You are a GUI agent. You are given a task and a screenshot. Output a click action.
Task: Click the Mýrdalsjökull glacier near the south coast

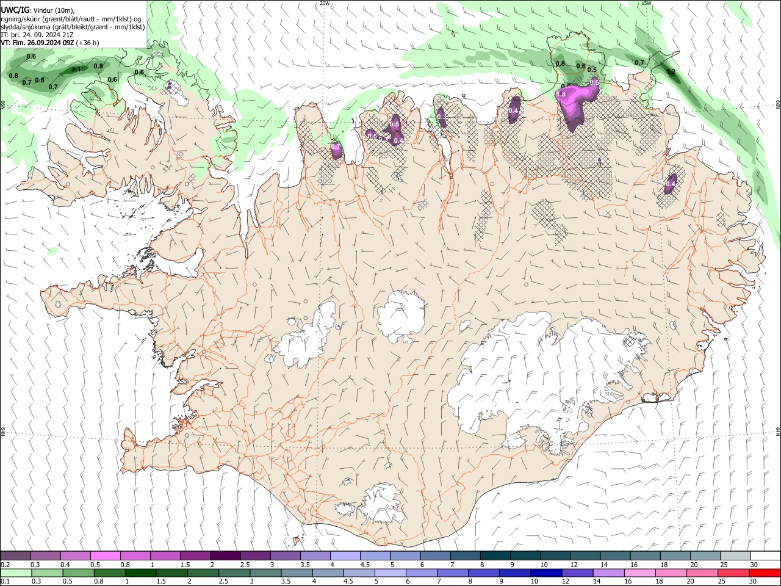[381, 504]
